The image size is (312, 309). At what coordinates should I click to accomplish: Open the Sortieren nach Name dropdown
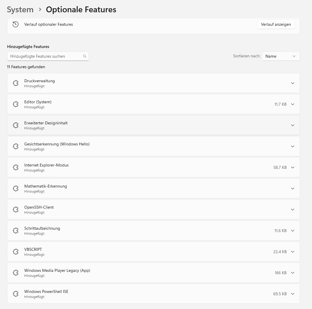280,56
